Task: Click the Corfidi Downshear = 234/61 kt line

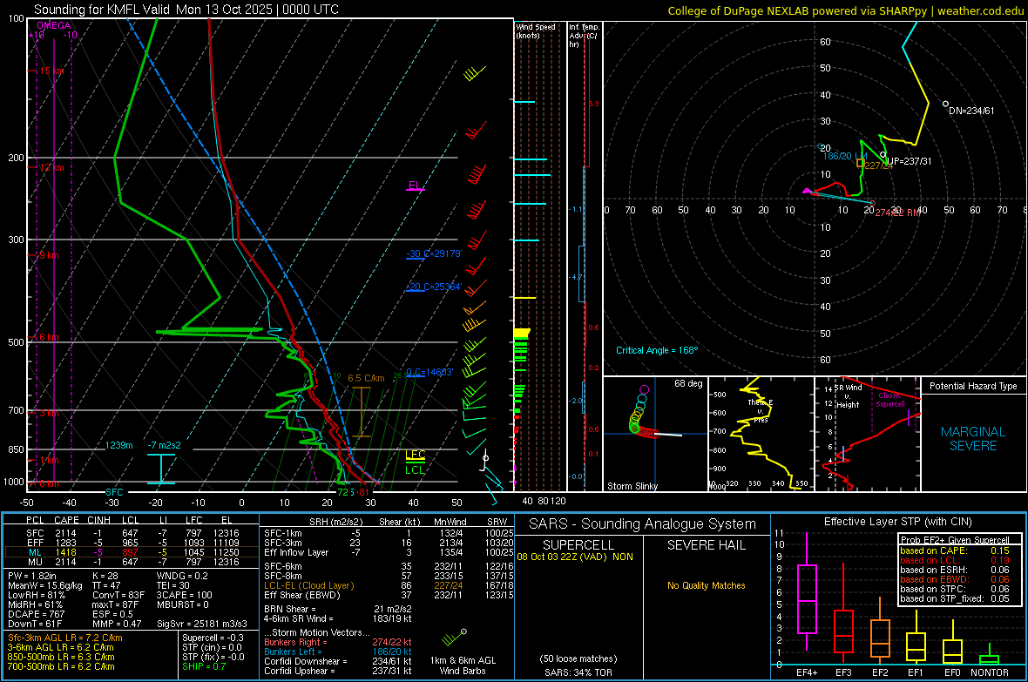Action: tap(338, 662)
